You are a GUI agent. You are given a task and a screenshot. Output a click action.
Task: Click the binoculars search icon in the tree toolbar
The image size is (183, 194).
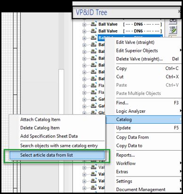(173, 21)
